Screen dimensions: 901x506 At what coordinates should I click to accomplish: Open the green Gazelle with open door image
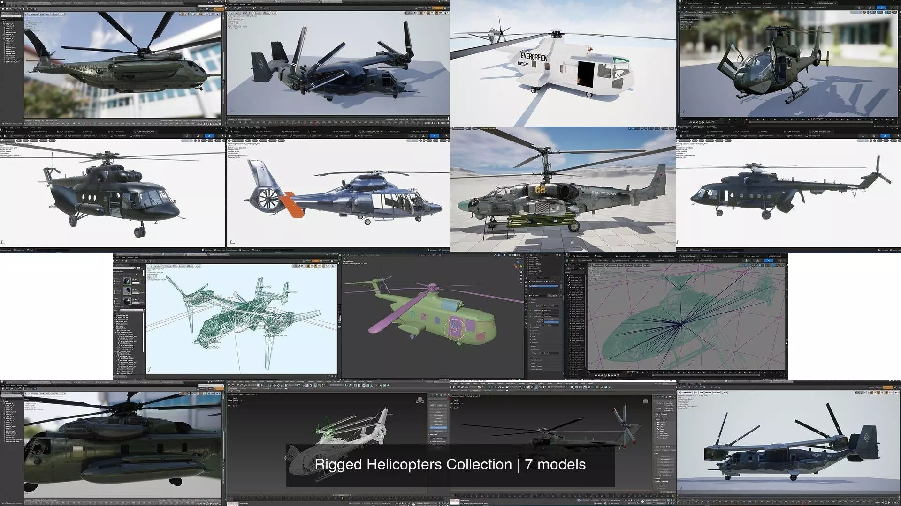(789, 62)
